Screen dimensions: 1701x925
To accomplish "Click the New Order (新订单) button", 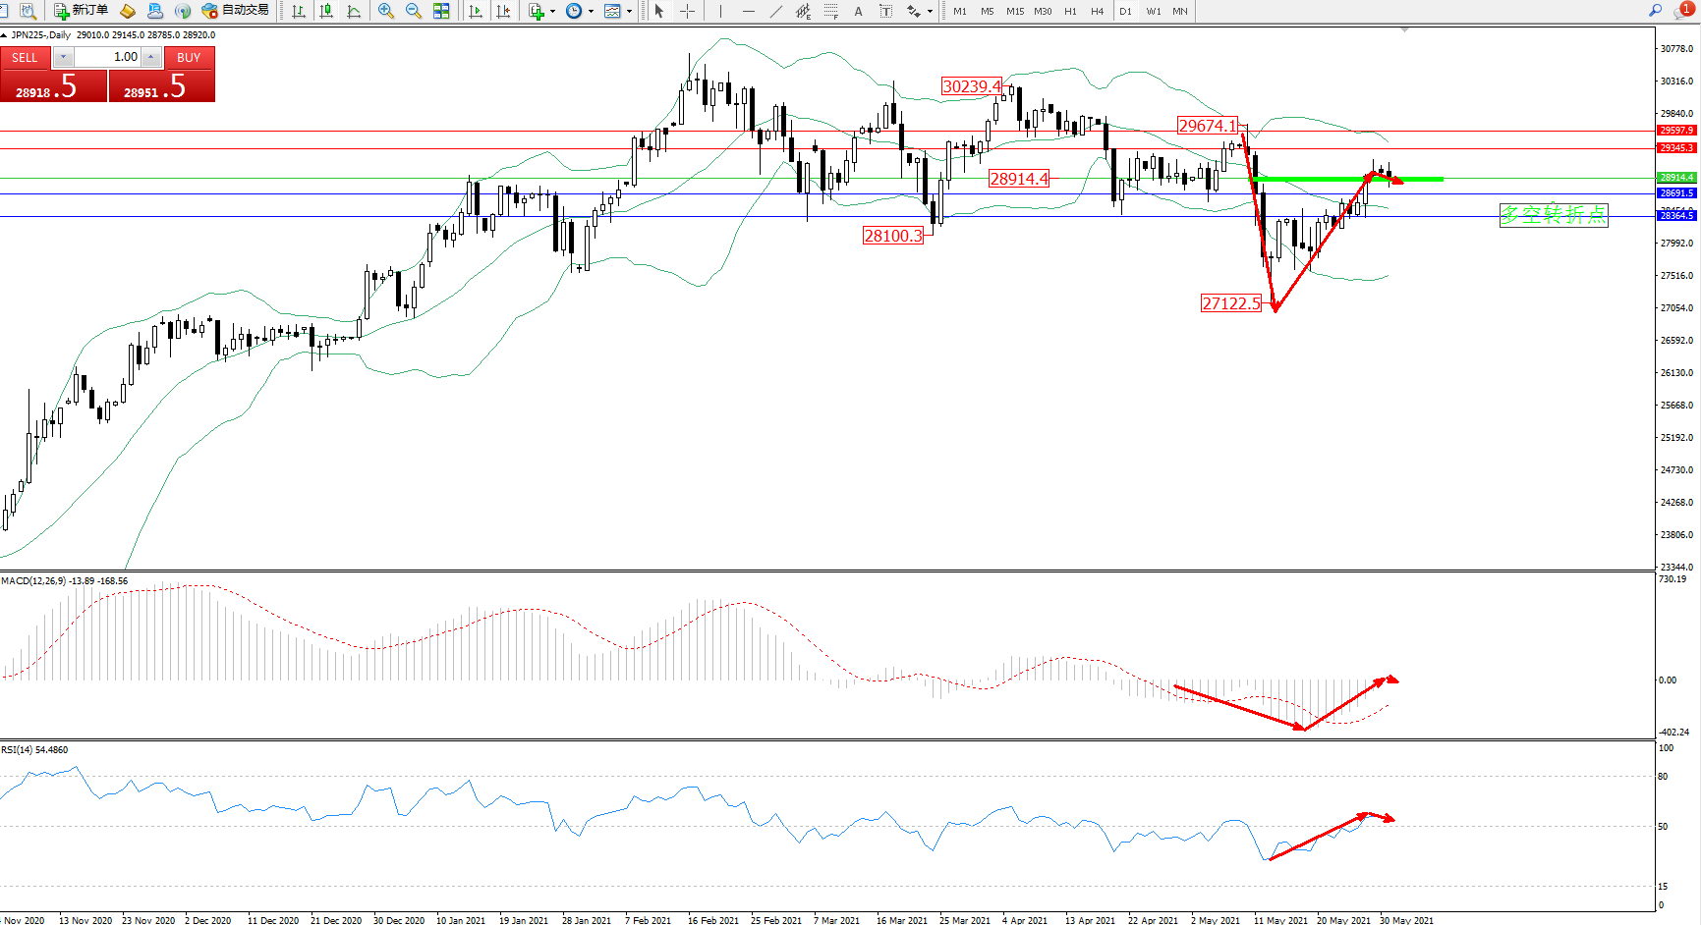I will (81, 11).
